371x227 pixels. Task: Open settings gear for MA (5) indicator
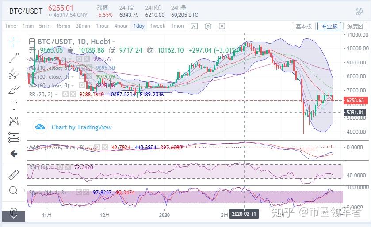point(79,59)
